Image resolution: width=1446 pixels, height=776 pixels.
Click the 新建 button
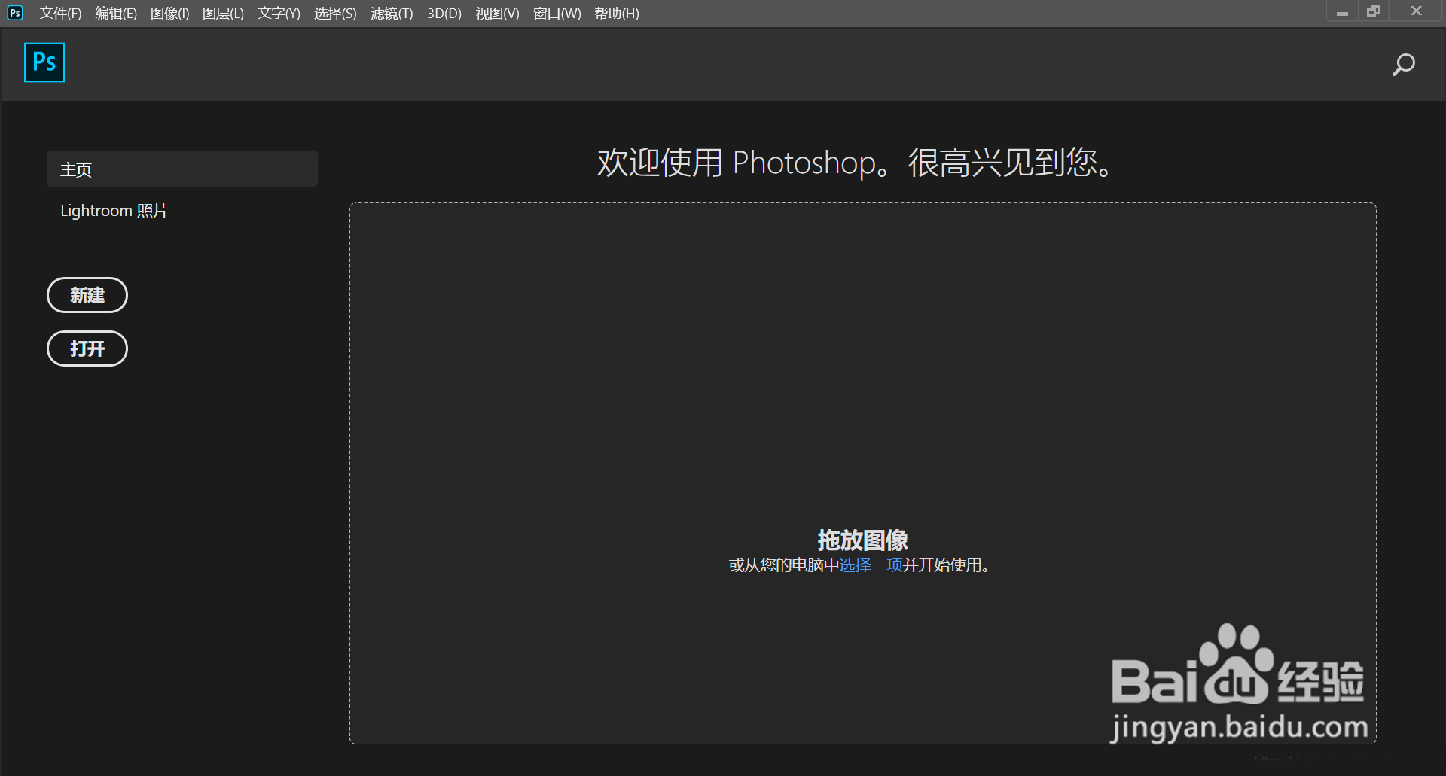[87, 295]
